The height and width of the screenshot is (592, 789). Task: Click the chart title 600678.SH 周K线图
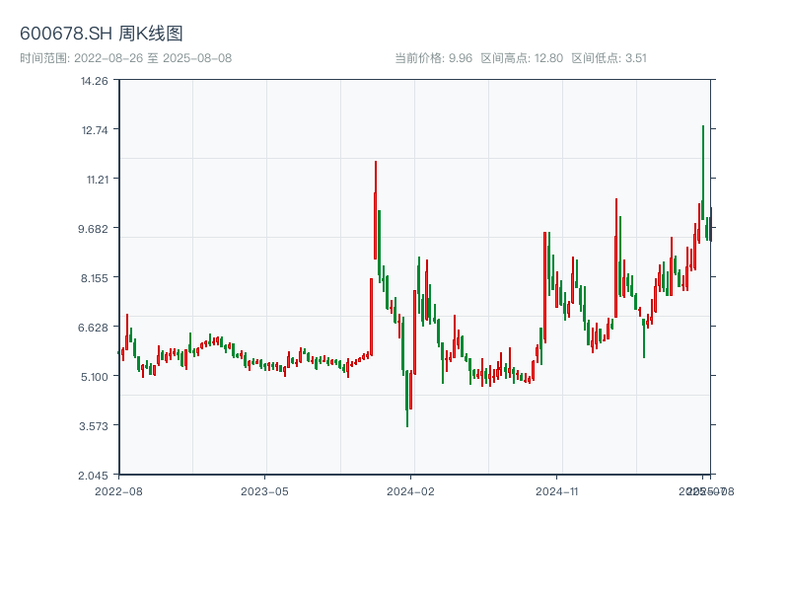(x=102, y=34)
